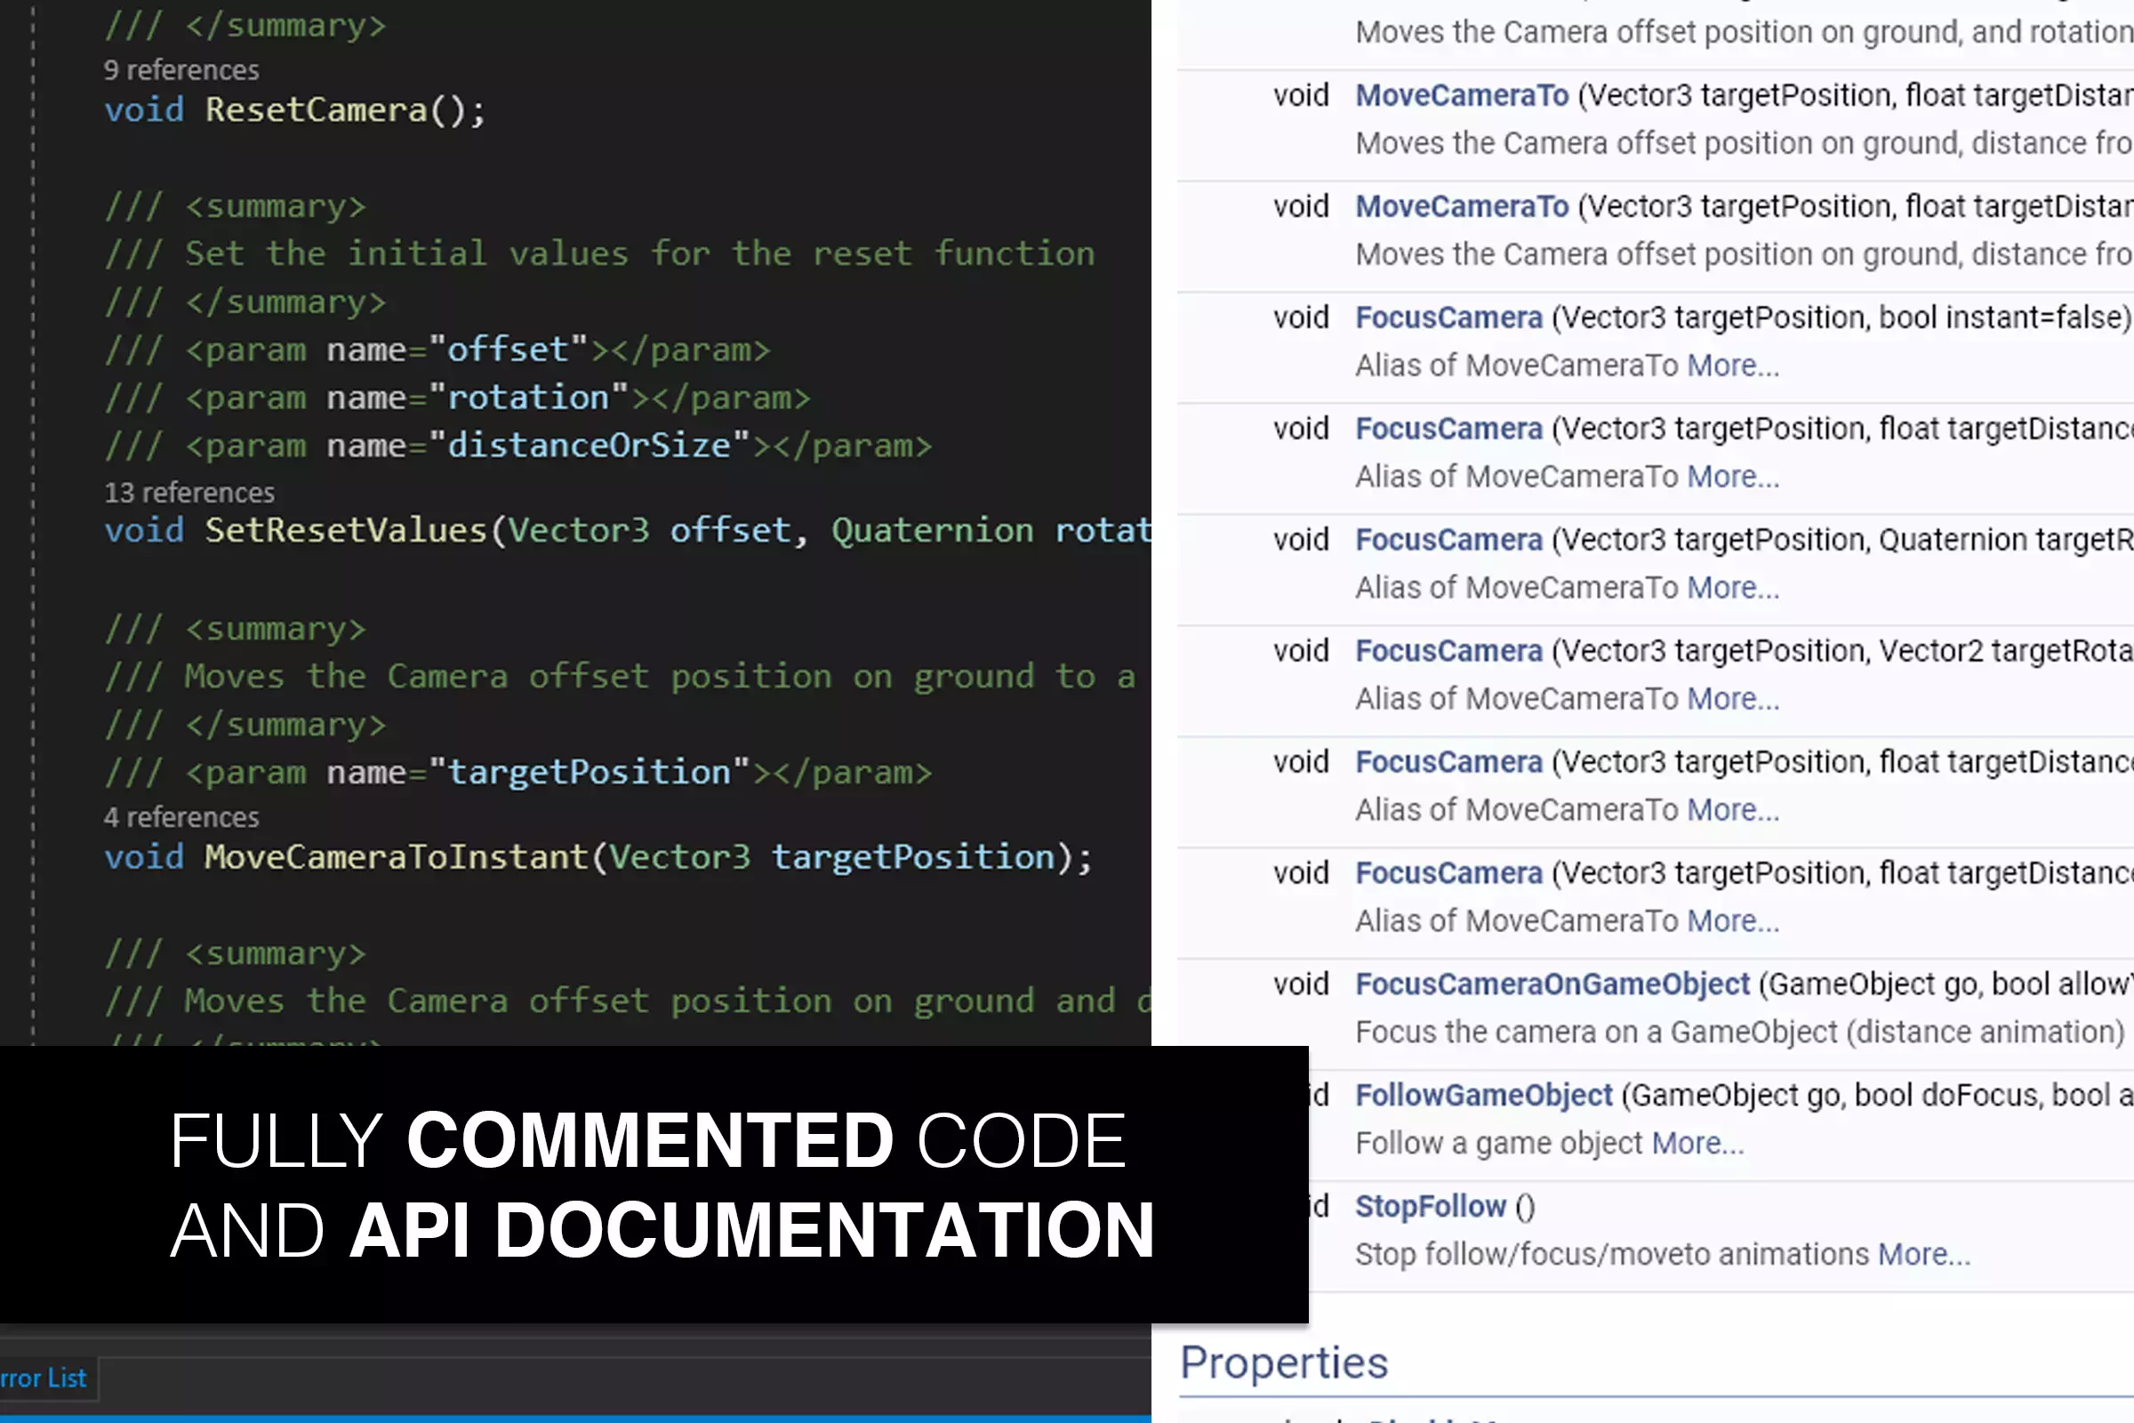This screenshot has height=1423, width=2134.
Task: Click 'More...' after 'Follow a game object'
Action: pyautogui.click(x=1697, y=1144)
